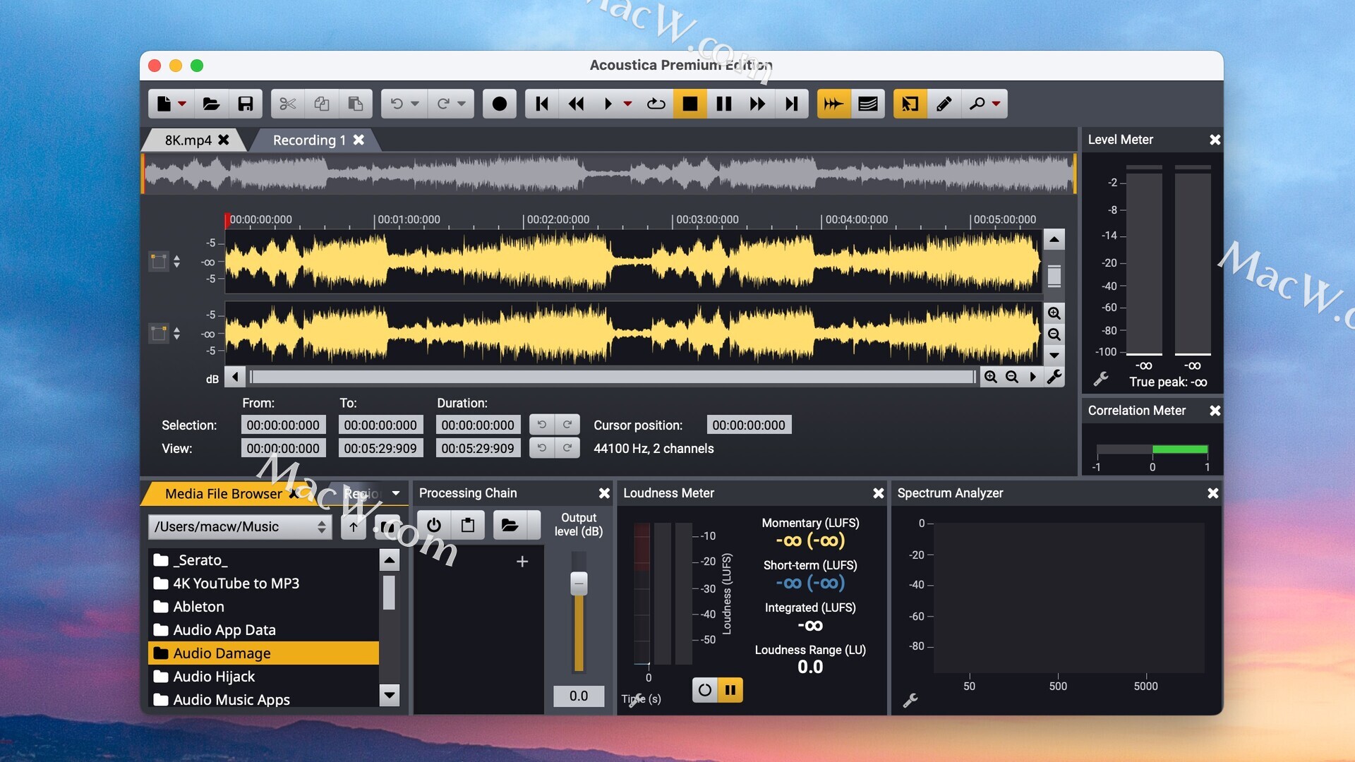Select the magnifier zoom tool

coord(977,104)
